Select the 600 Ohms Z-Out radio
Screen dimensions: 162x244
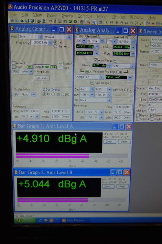[63, 94]
